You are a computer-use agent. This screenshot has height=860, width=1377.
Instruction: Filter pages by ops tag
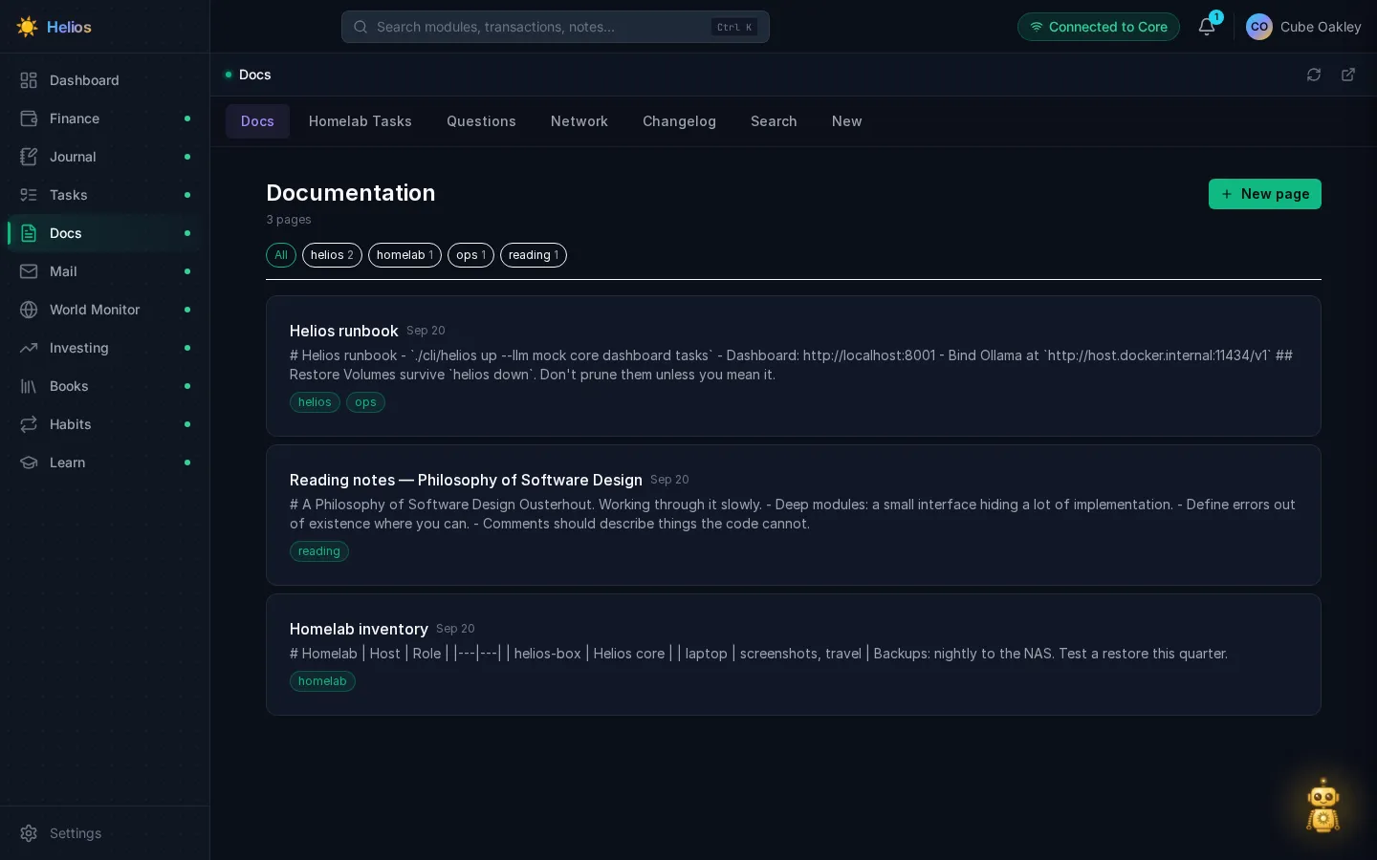[470, 255]
